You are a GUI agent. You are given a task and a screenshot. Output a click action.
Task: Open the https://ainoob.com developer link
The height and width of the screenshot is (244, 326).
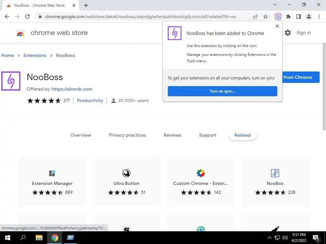coord(72,89)
